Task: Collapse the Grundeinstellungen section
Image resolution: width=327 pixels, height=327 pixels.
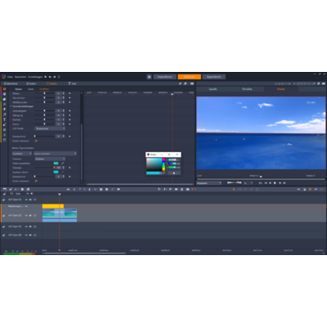Action: tap(11, 106)
